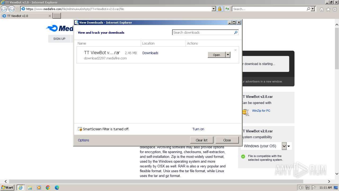Click the Close button in downloads dialog

click(227, 140)
